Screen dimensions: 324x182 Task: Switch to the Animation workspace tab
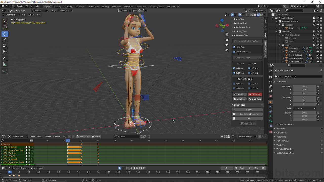(x=116, y=6)
